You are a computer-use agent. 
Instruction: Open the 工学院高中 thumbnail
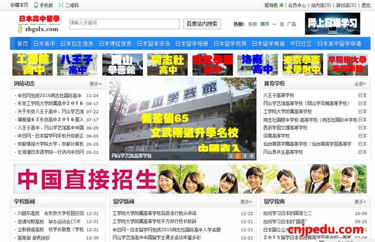pos(33,65)
